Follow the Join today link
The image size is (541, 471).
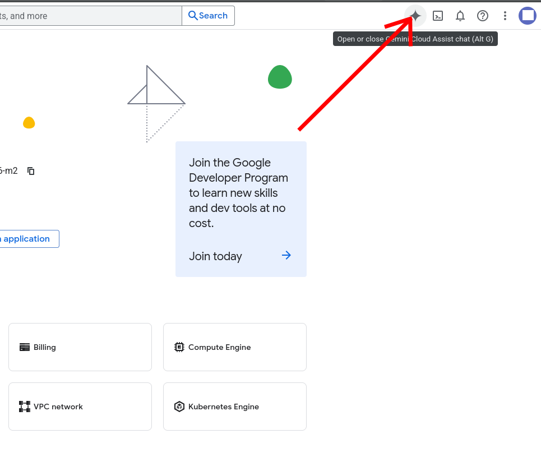215,256
